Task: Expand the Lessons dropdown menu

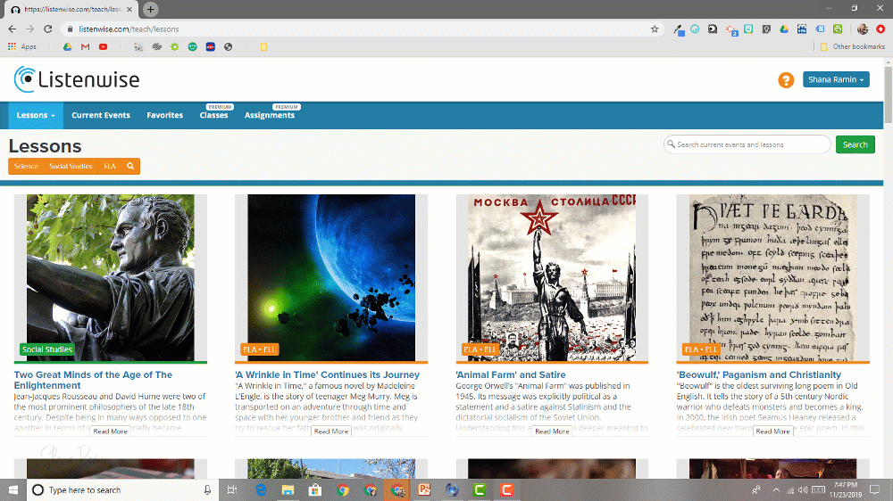Action: click(36, 115)
